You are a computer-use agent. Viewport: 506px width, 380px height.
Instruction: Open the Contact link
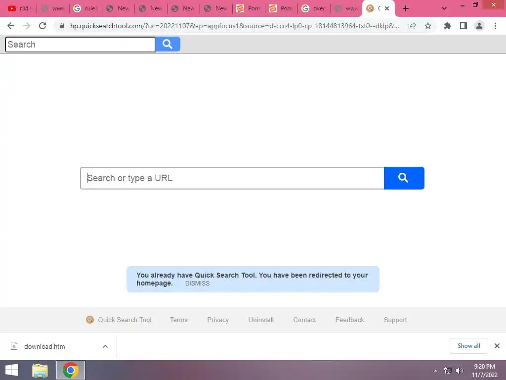304,320
